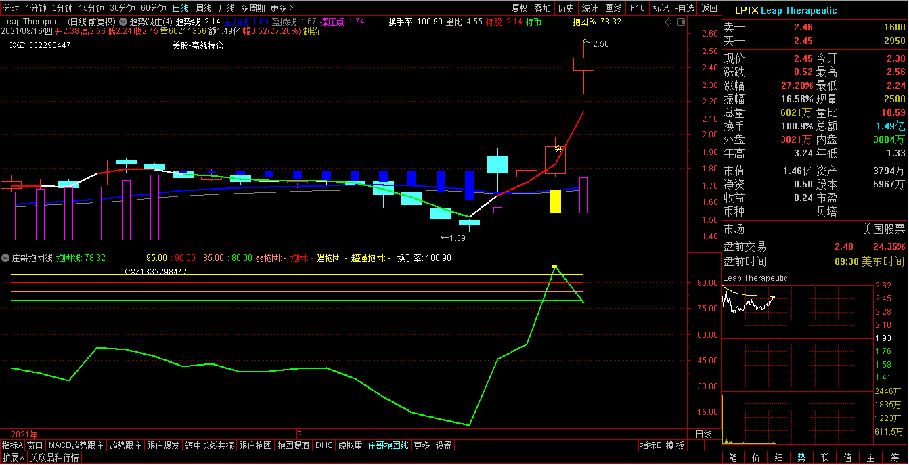Select the 跟庄爆发 indicator tab
The height and width of the screenshot is (465, 909).
(x=164, y=445)
